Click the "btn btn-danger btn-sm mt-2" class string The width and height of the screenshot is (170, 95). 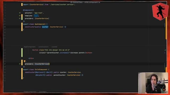[x=57, y=50]
